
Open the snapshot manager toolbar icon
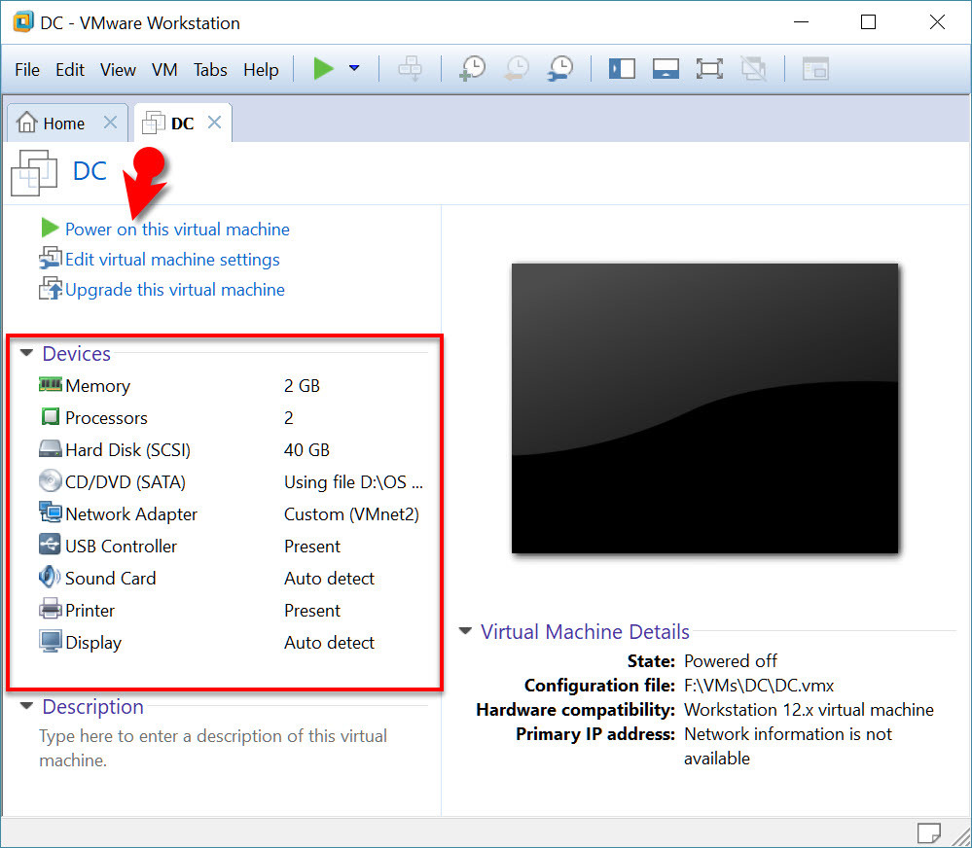[560, 69]
